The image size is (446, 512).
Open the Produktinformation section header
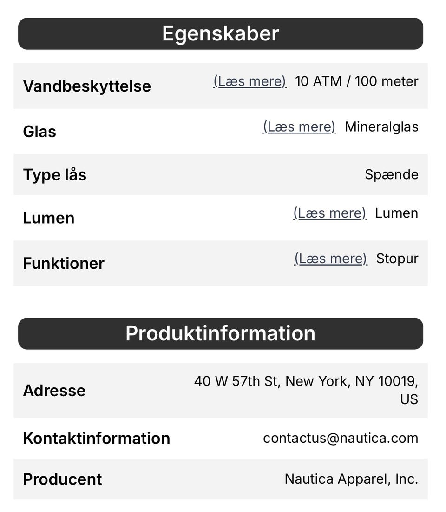click(x=221, y=333)
